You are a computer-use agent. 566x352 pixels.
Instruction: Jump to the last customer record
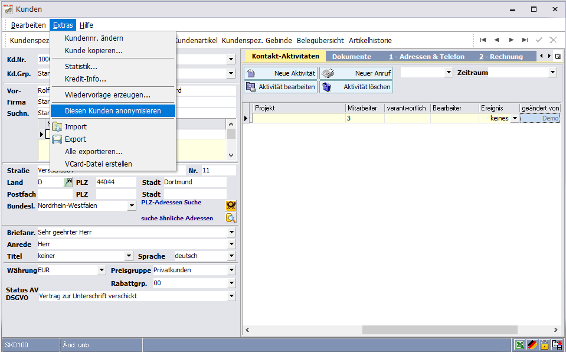525,40
